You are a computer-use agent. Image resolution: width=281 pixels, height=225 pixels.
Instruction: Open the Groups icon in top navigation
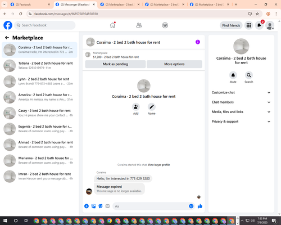pyautogui.click(x=165, y=25)
